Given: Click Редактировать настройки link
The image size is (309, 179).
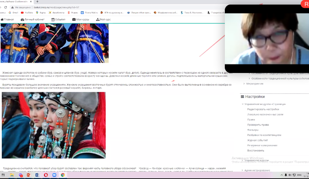Looking at the screenshot, I should point(263,109).
